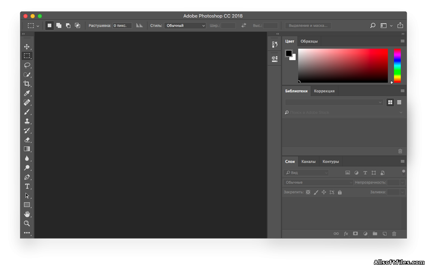Screen dimensions: 427x267
Task: Select the Lasso tool
Action: click(27, 65)
